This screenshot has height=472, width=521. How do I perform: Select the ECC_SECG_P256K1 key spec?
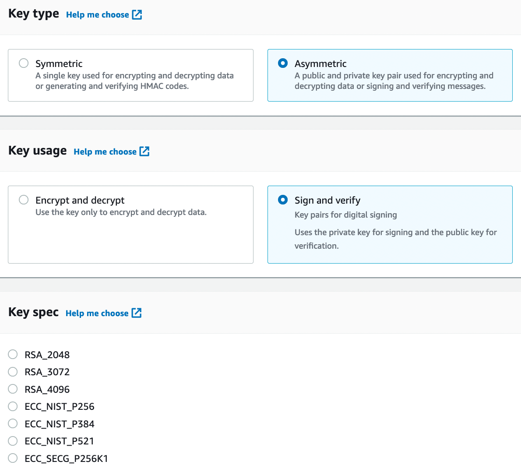[x=13, y=458]
